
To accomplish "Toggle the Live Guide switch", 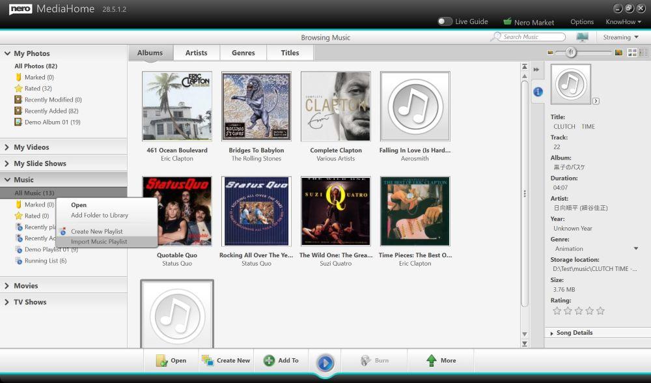I will [445, 21].
